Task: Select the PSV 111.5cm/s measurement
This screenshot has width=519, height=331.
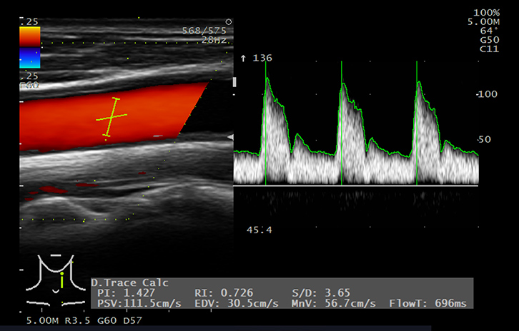Action: pos(128,304)
